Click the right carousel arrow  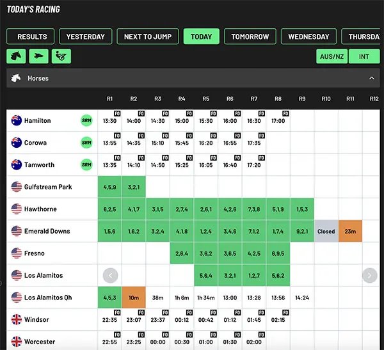369,276
